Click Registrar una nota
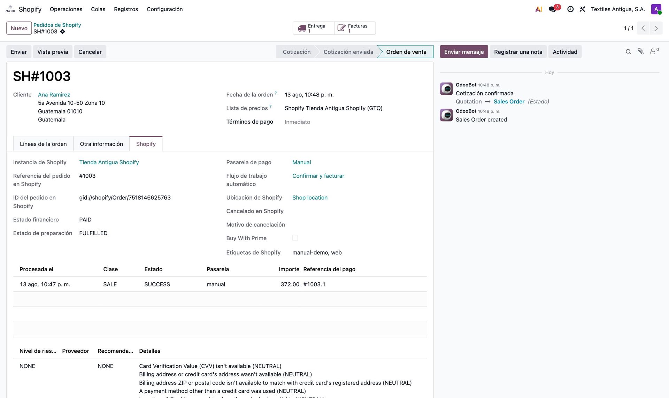669x398 pixels. [518, 52]
